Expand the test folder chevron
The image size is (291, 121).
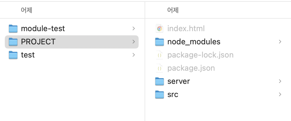pos(134,55)
